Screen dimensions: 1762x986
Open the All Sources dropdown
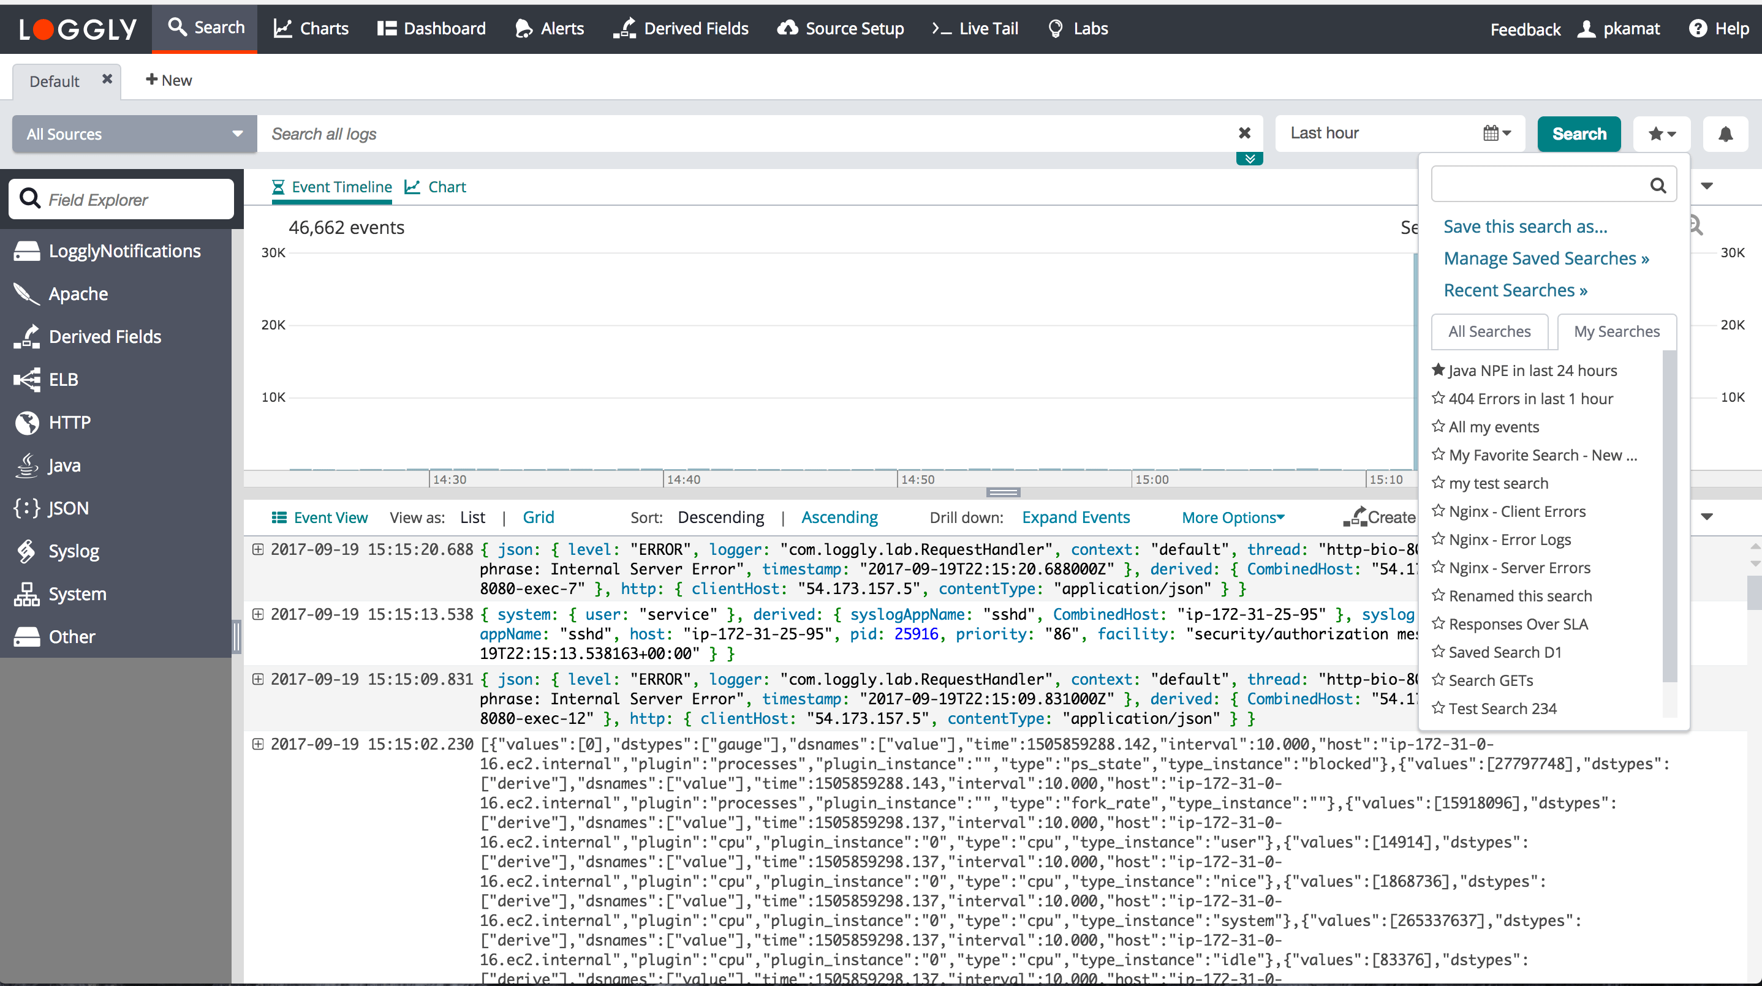click(134, 134)
